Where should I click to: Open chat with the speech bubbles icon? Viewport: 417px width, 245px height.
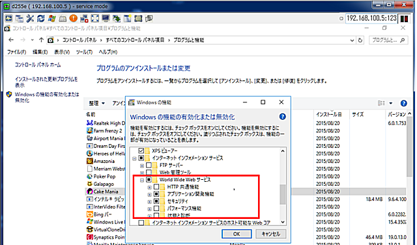point(149,18)
